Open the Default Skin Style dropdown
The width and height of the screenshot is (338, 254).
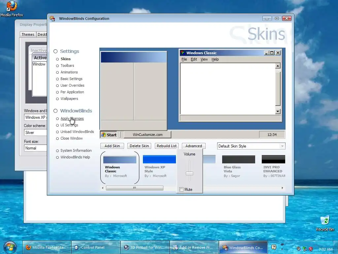(251, 146)
